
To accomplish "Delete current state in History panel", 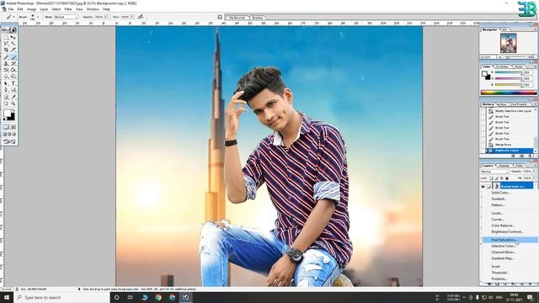I will [530, 156].
